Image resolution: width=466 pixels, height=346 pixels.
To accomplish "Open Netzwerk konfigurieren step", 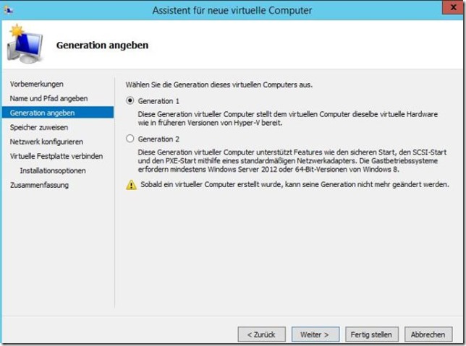I will click(46, 142).
